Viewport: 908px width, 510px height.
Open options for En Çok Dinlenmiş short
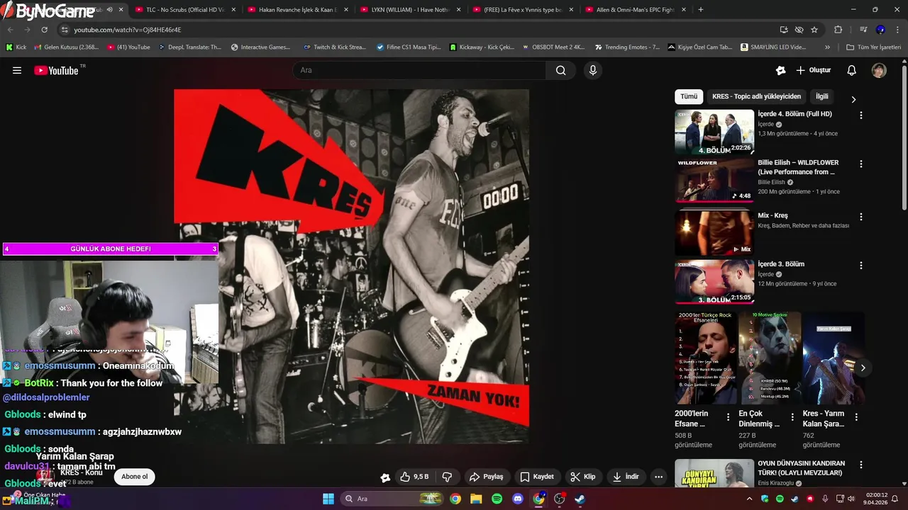click(792, 417)
